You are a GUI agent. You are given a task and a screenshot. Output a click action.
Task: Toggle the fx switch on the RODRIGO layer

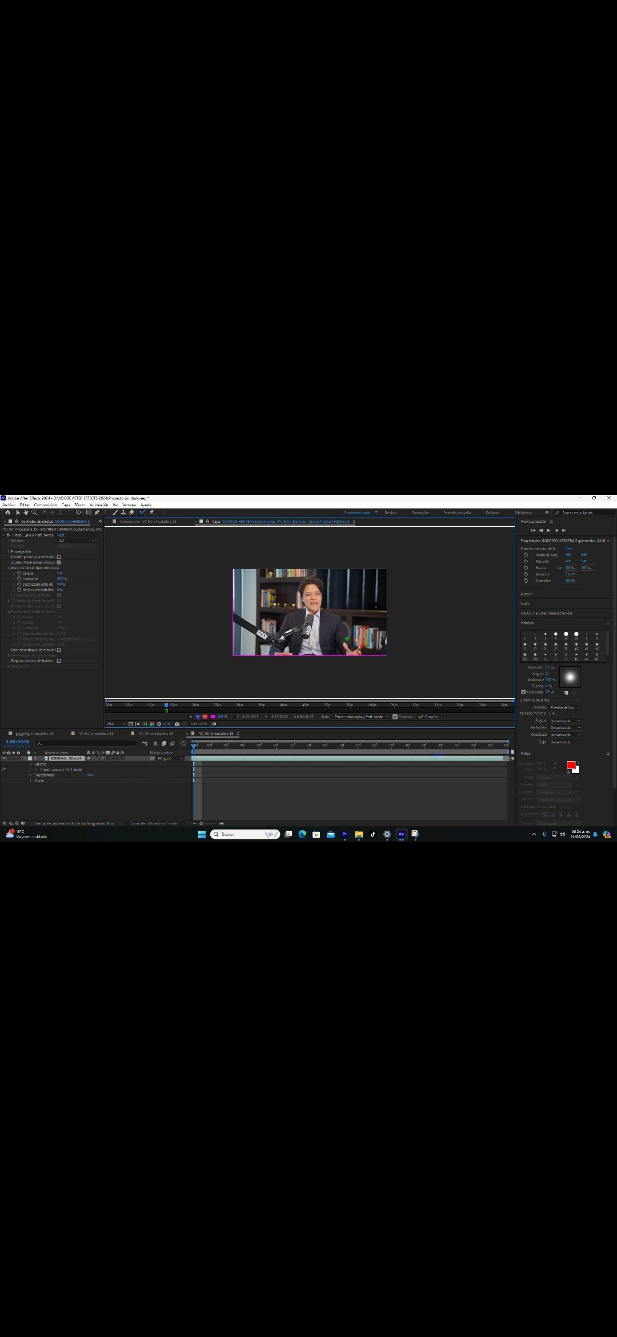(x=103, y=758)
